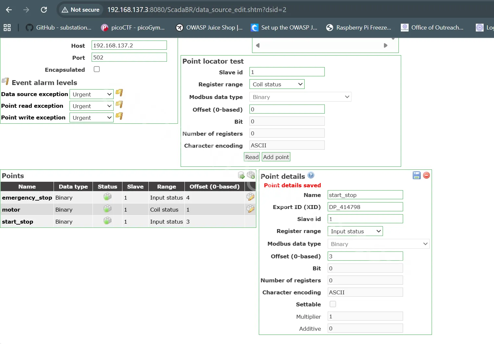
Task: Click the left arrow of horizontal scrollbar
Action: 258,45
